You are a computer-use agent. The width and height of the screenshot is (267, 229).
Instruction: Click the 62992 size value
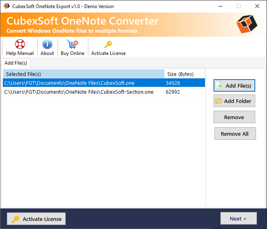[173, 92]
